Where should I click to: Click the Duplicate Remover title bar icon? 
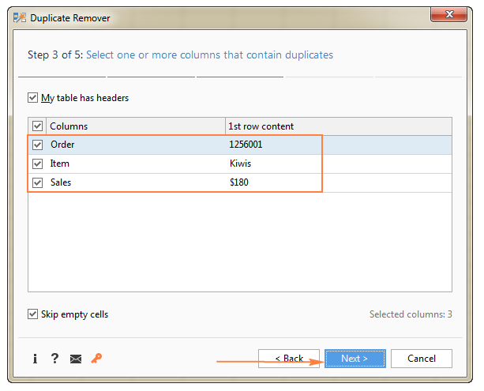[x=19, y=17]
